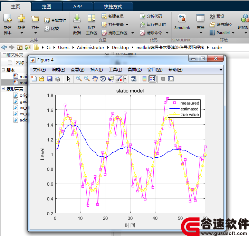Open Figure 4 窗口(W) menu
Image resolution: width=249 pixels, height=236 pixels.
(155, 70)
